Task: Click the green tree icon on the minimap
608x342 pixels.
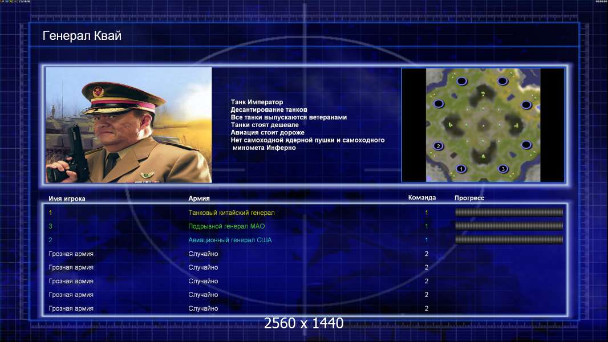Action: tap(484, 156)
